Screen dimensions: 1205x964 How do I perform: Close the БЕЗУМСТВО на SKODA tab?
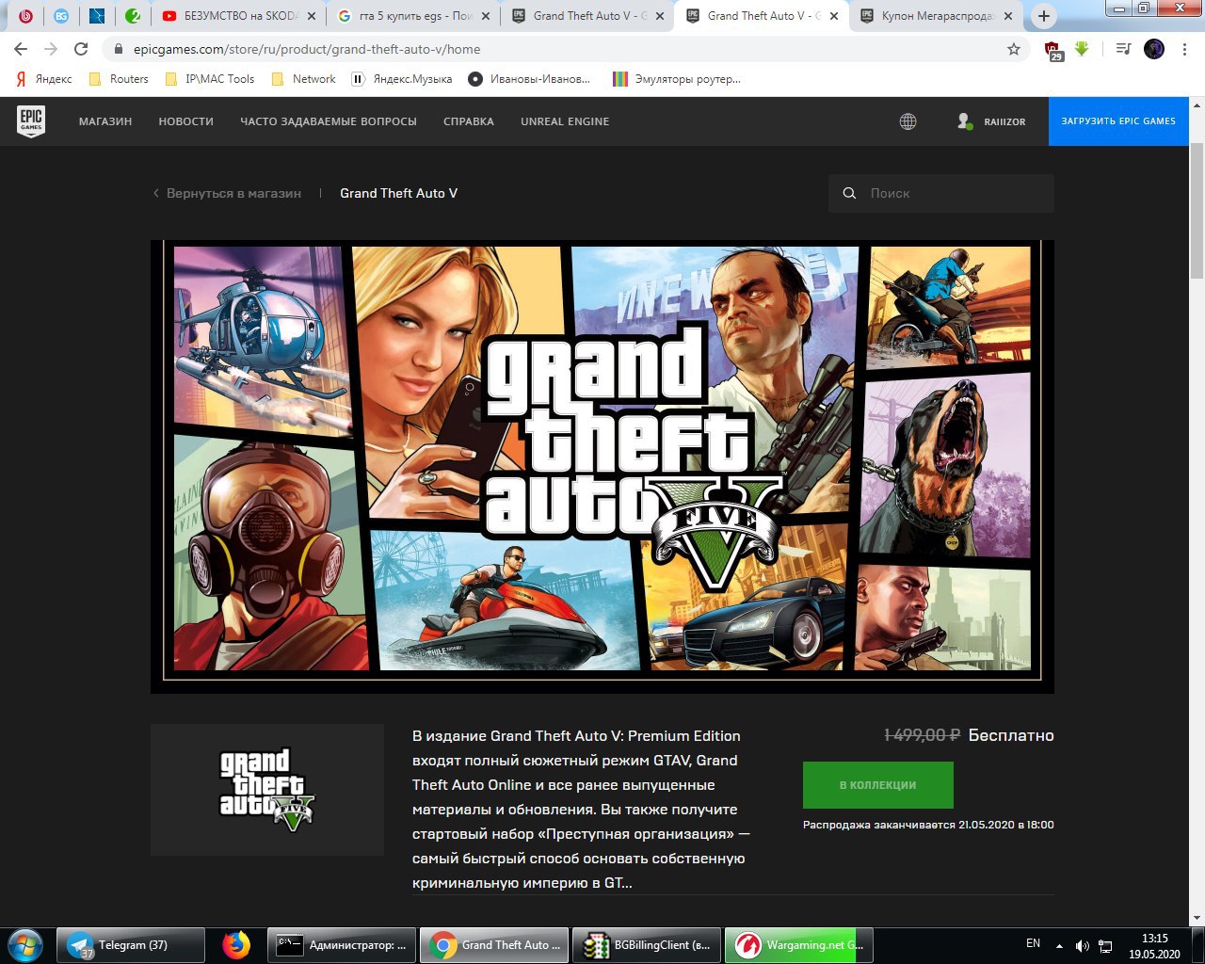pos(312,16)
